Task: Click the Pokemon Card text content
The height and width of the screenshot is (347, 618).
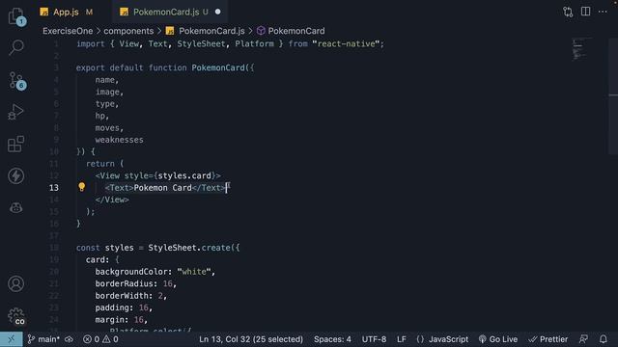Action: point(163,188)
